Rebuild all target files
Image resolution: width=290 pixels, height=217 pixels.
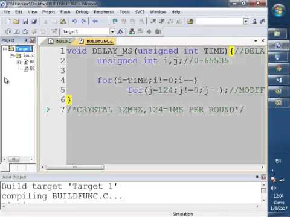pos(25,31)
